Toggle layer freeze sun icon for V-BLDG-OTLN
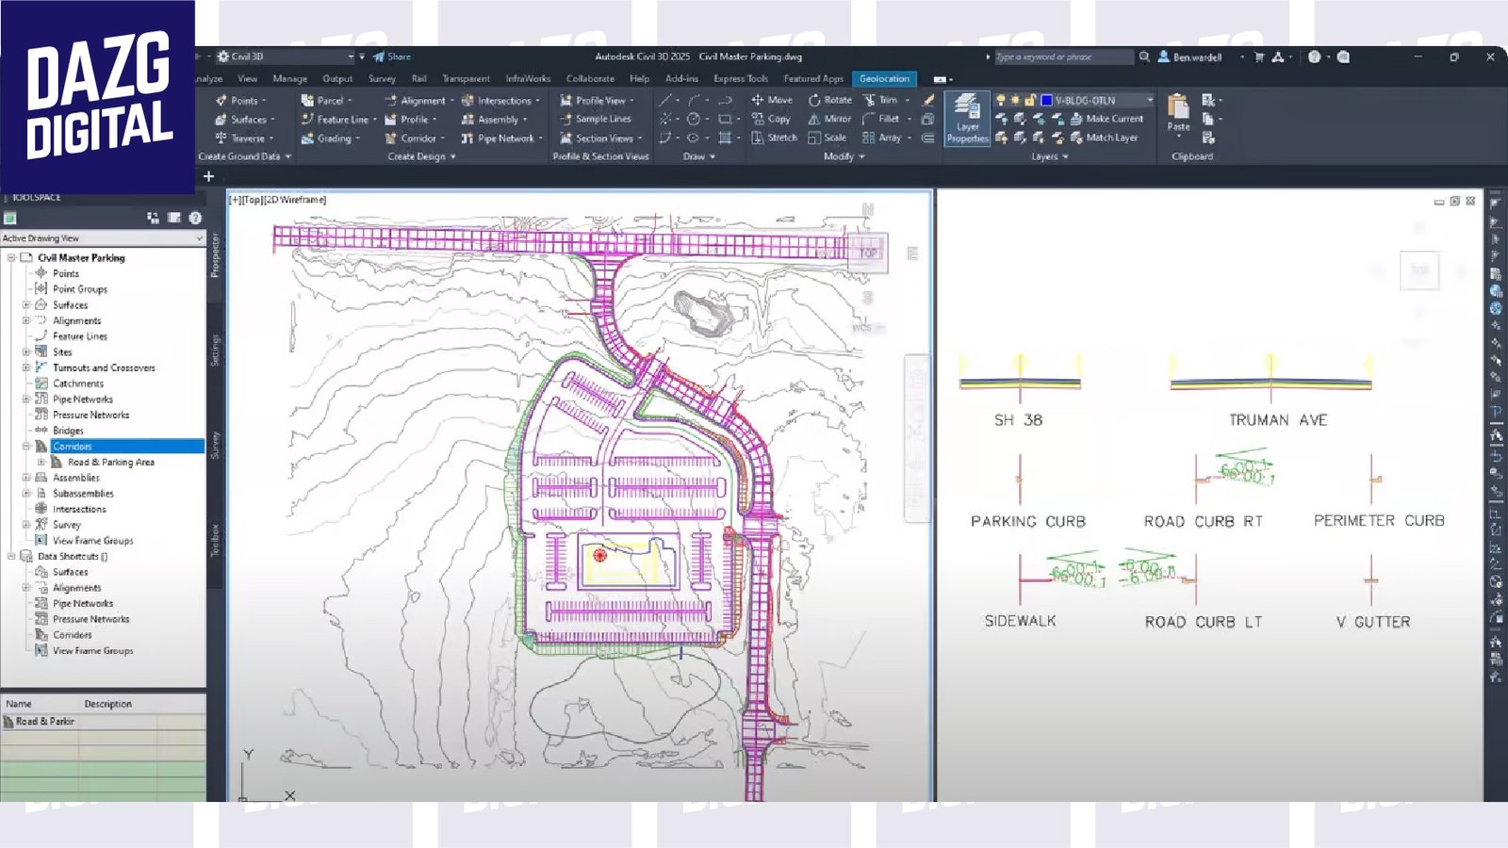 click(x=1016, y=100)
